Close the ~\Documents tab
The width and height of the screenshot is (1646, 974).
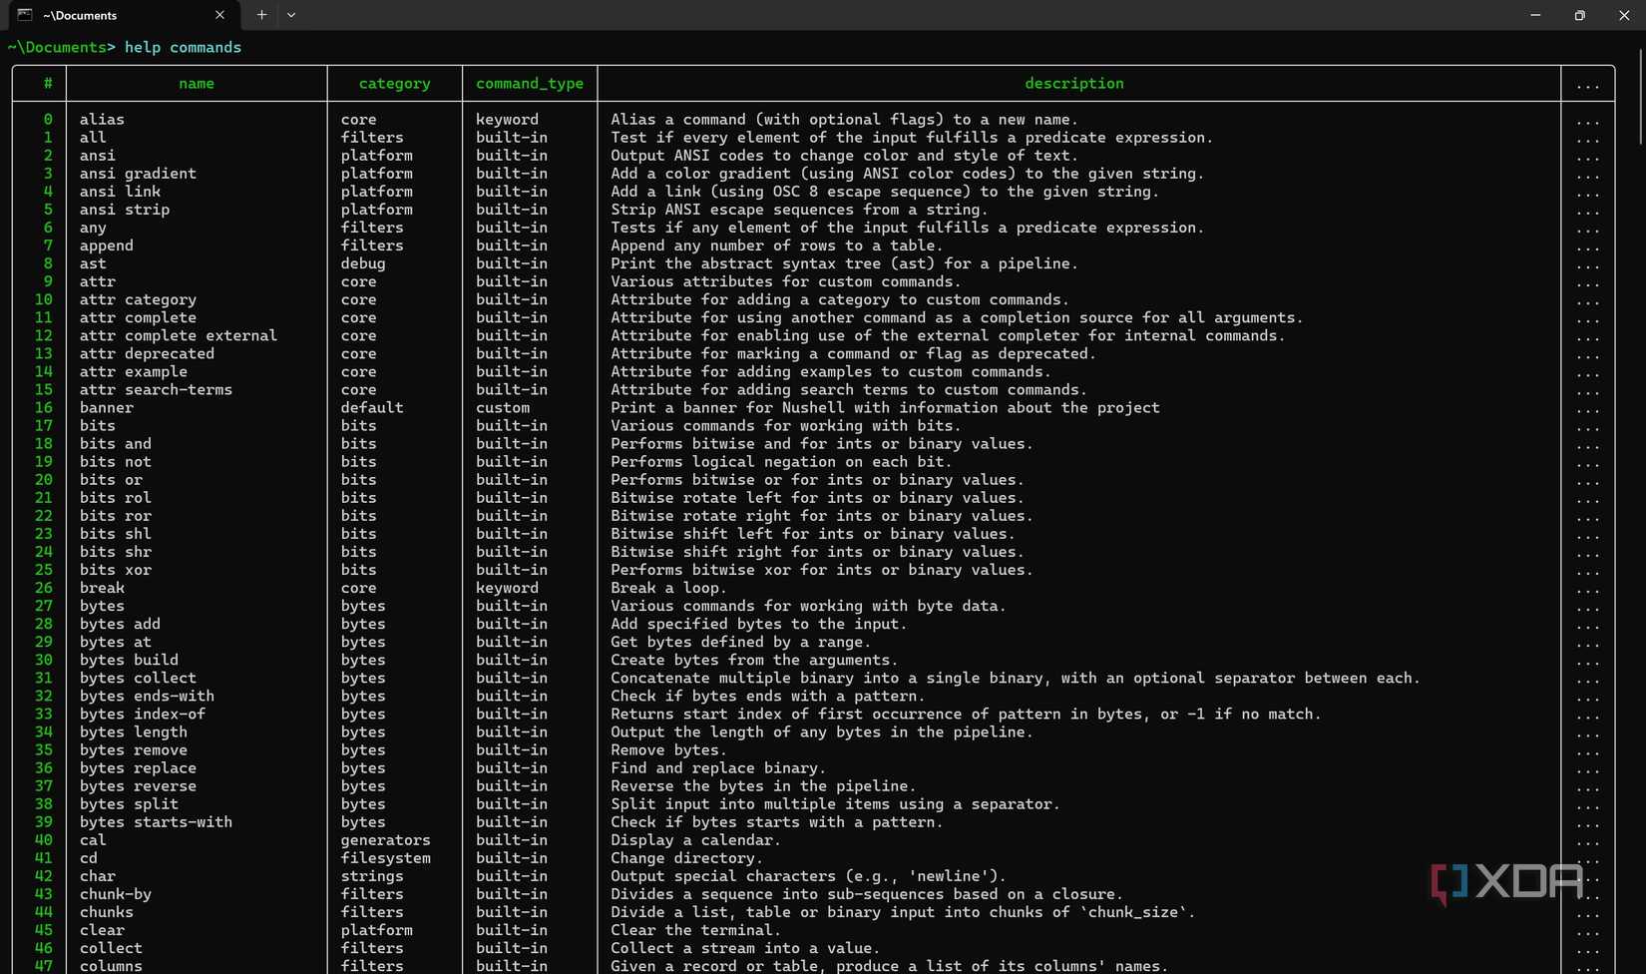pyautogui.click(x=219, y=15)
